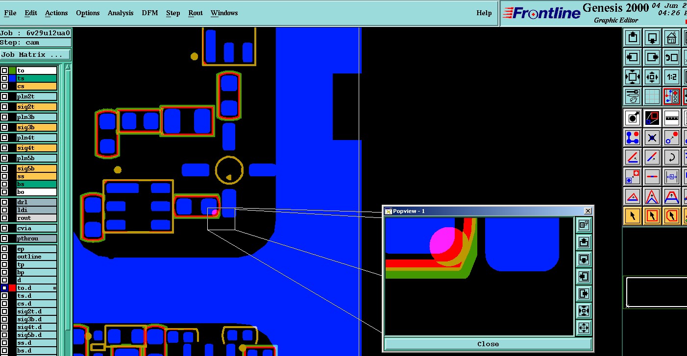Select the ruler measurement tool
687x356 pixels.
pyautogui.click(x=672, y=118)
